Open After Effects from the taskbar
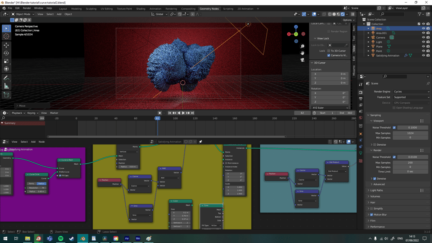The height and width of the screenshot is (243, 432). [127, 238]
